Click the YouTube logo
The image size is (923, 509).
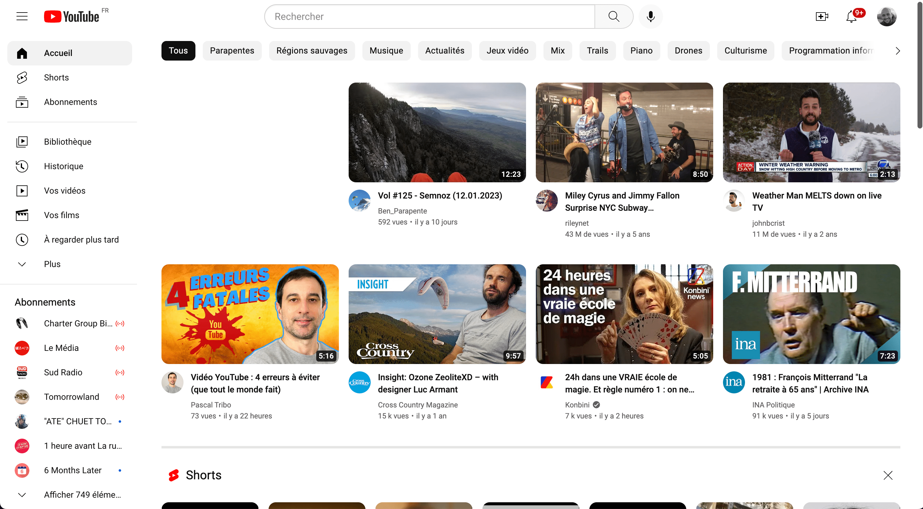72,17
